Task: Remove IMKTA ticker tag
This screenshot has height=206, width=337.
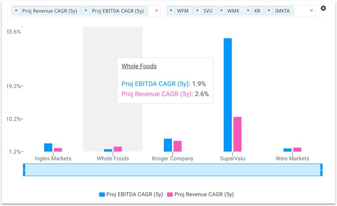Action: [269, 11]
